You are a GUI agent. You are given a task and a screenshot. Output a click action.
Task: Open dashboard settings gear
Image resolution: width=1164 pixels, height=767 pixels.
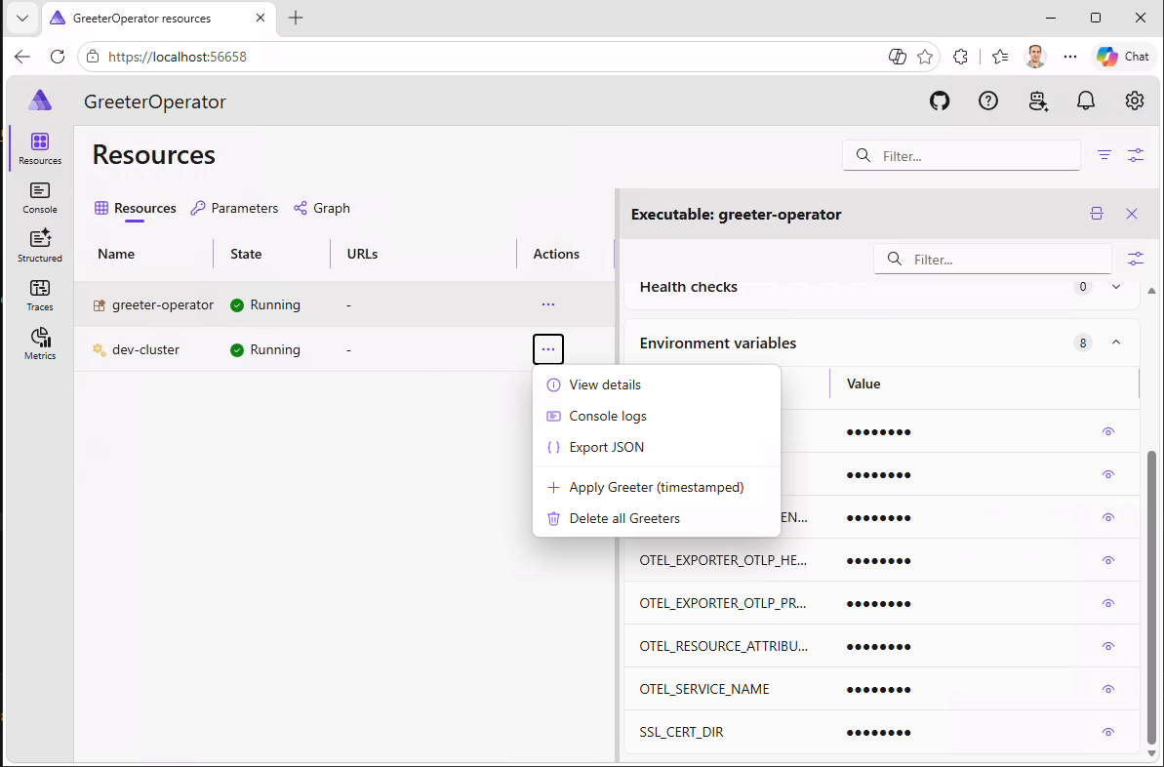pos(1135,101)
